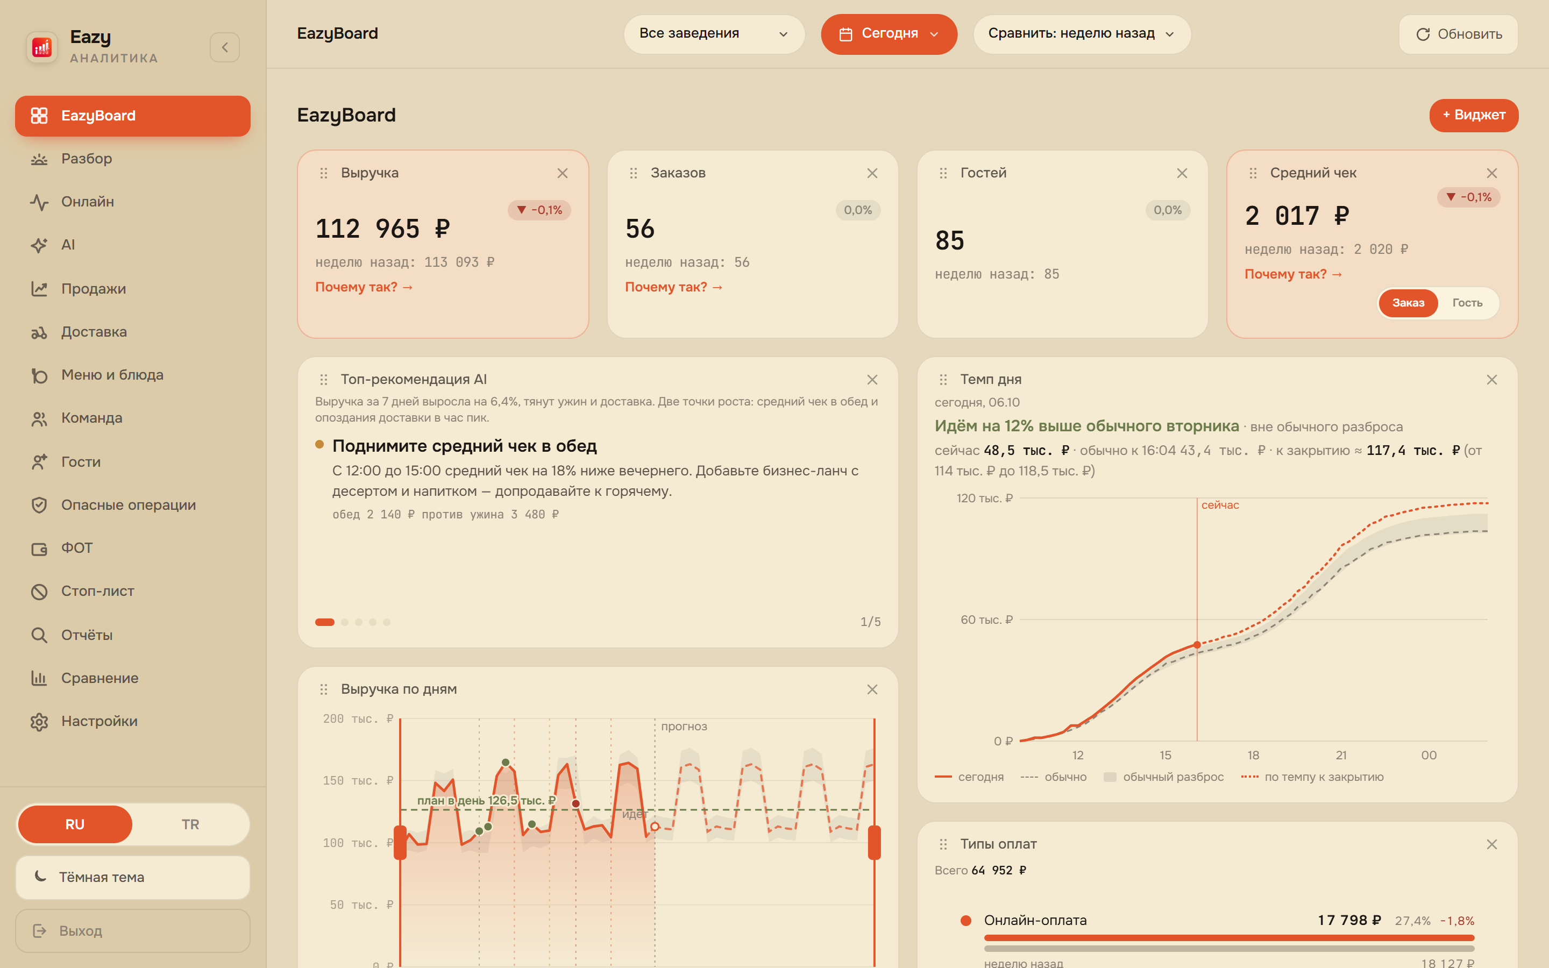Click the right range handle on revenue chart
This screenshot has width=1549, height=968.
coord(875,843)
